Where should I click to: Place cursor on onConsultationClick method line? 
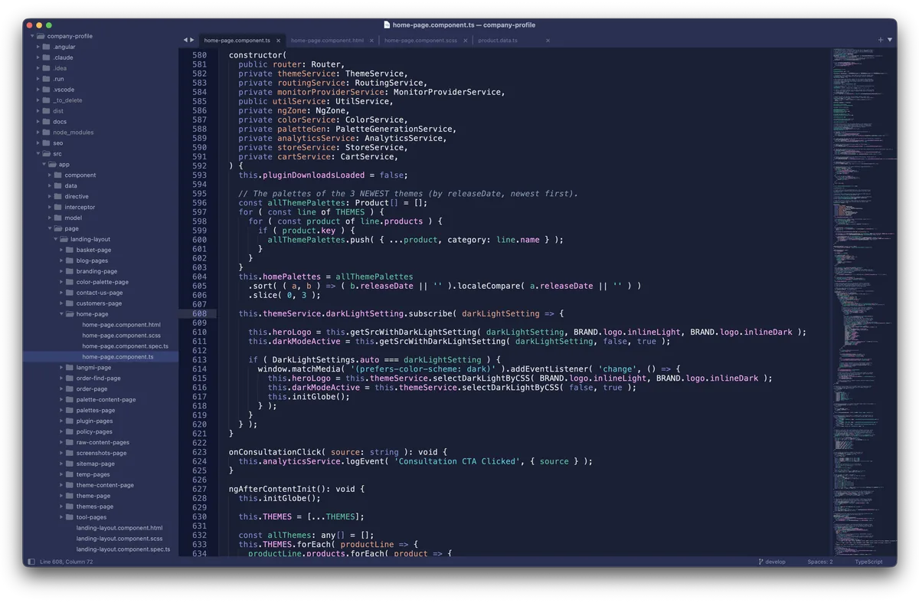(338, 452)
